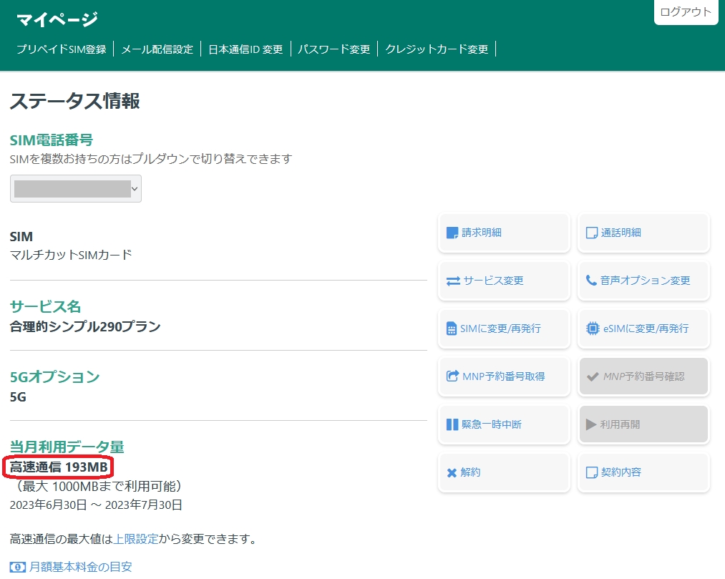Click the date range 2023年6月30日 ～ 2023年7月30日
The image size is (725, 579).
point(96,505)
